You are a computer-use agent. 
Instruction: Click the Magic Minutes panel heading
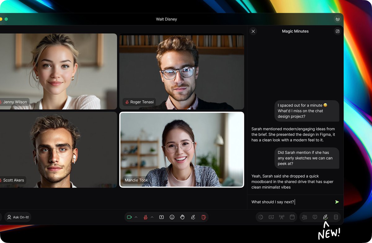(x=295, y=31)
